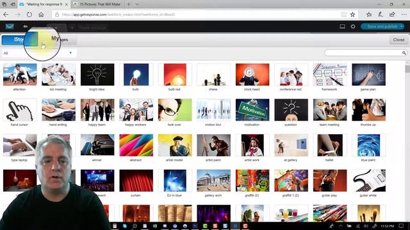Select the question mark thumbnail
This screenshot has width=410, height=230.
[291, 110]
